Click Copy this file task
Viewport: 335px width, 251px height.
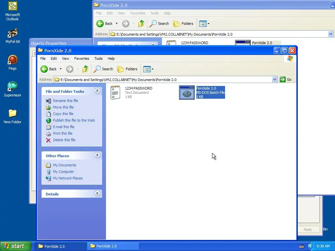point(63,114)
